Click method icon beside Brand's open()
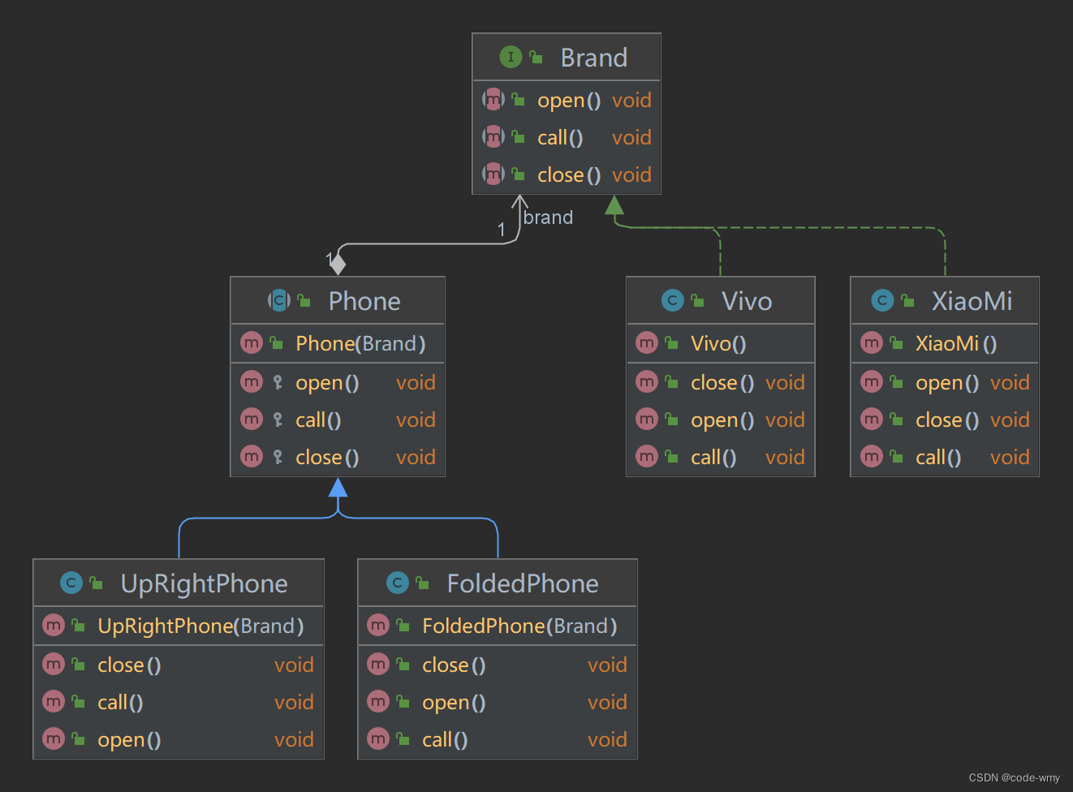 (x=493, y=99)
